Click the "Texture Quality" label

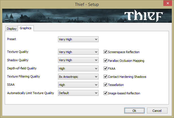click(18, 52)
